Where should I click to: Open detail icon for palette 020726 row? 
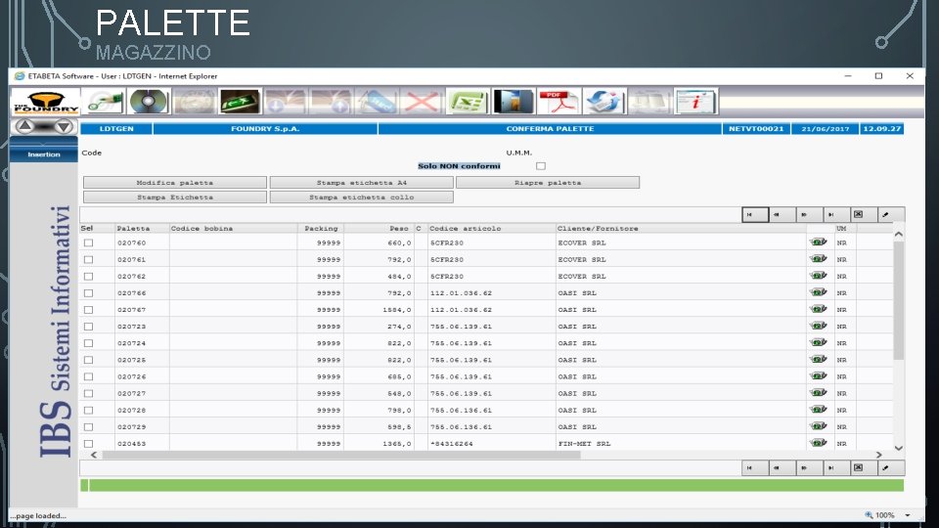(818, 376)
